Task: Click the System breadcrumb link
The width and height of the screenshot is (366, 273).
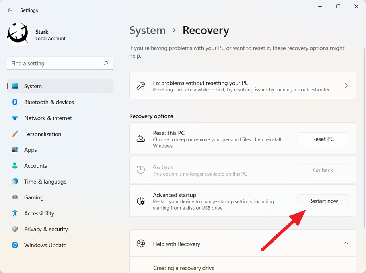Action: tap(147, 31)
